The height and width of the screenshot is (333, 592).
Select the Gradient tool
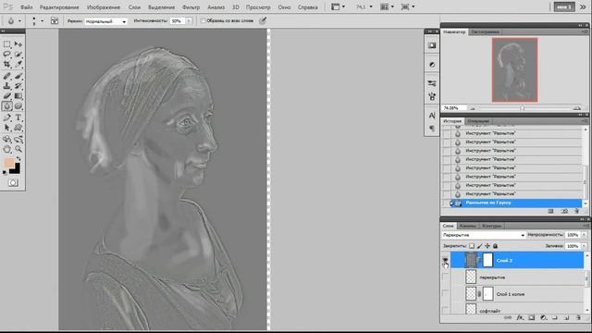pyautogui.click(x=18, y=96)
